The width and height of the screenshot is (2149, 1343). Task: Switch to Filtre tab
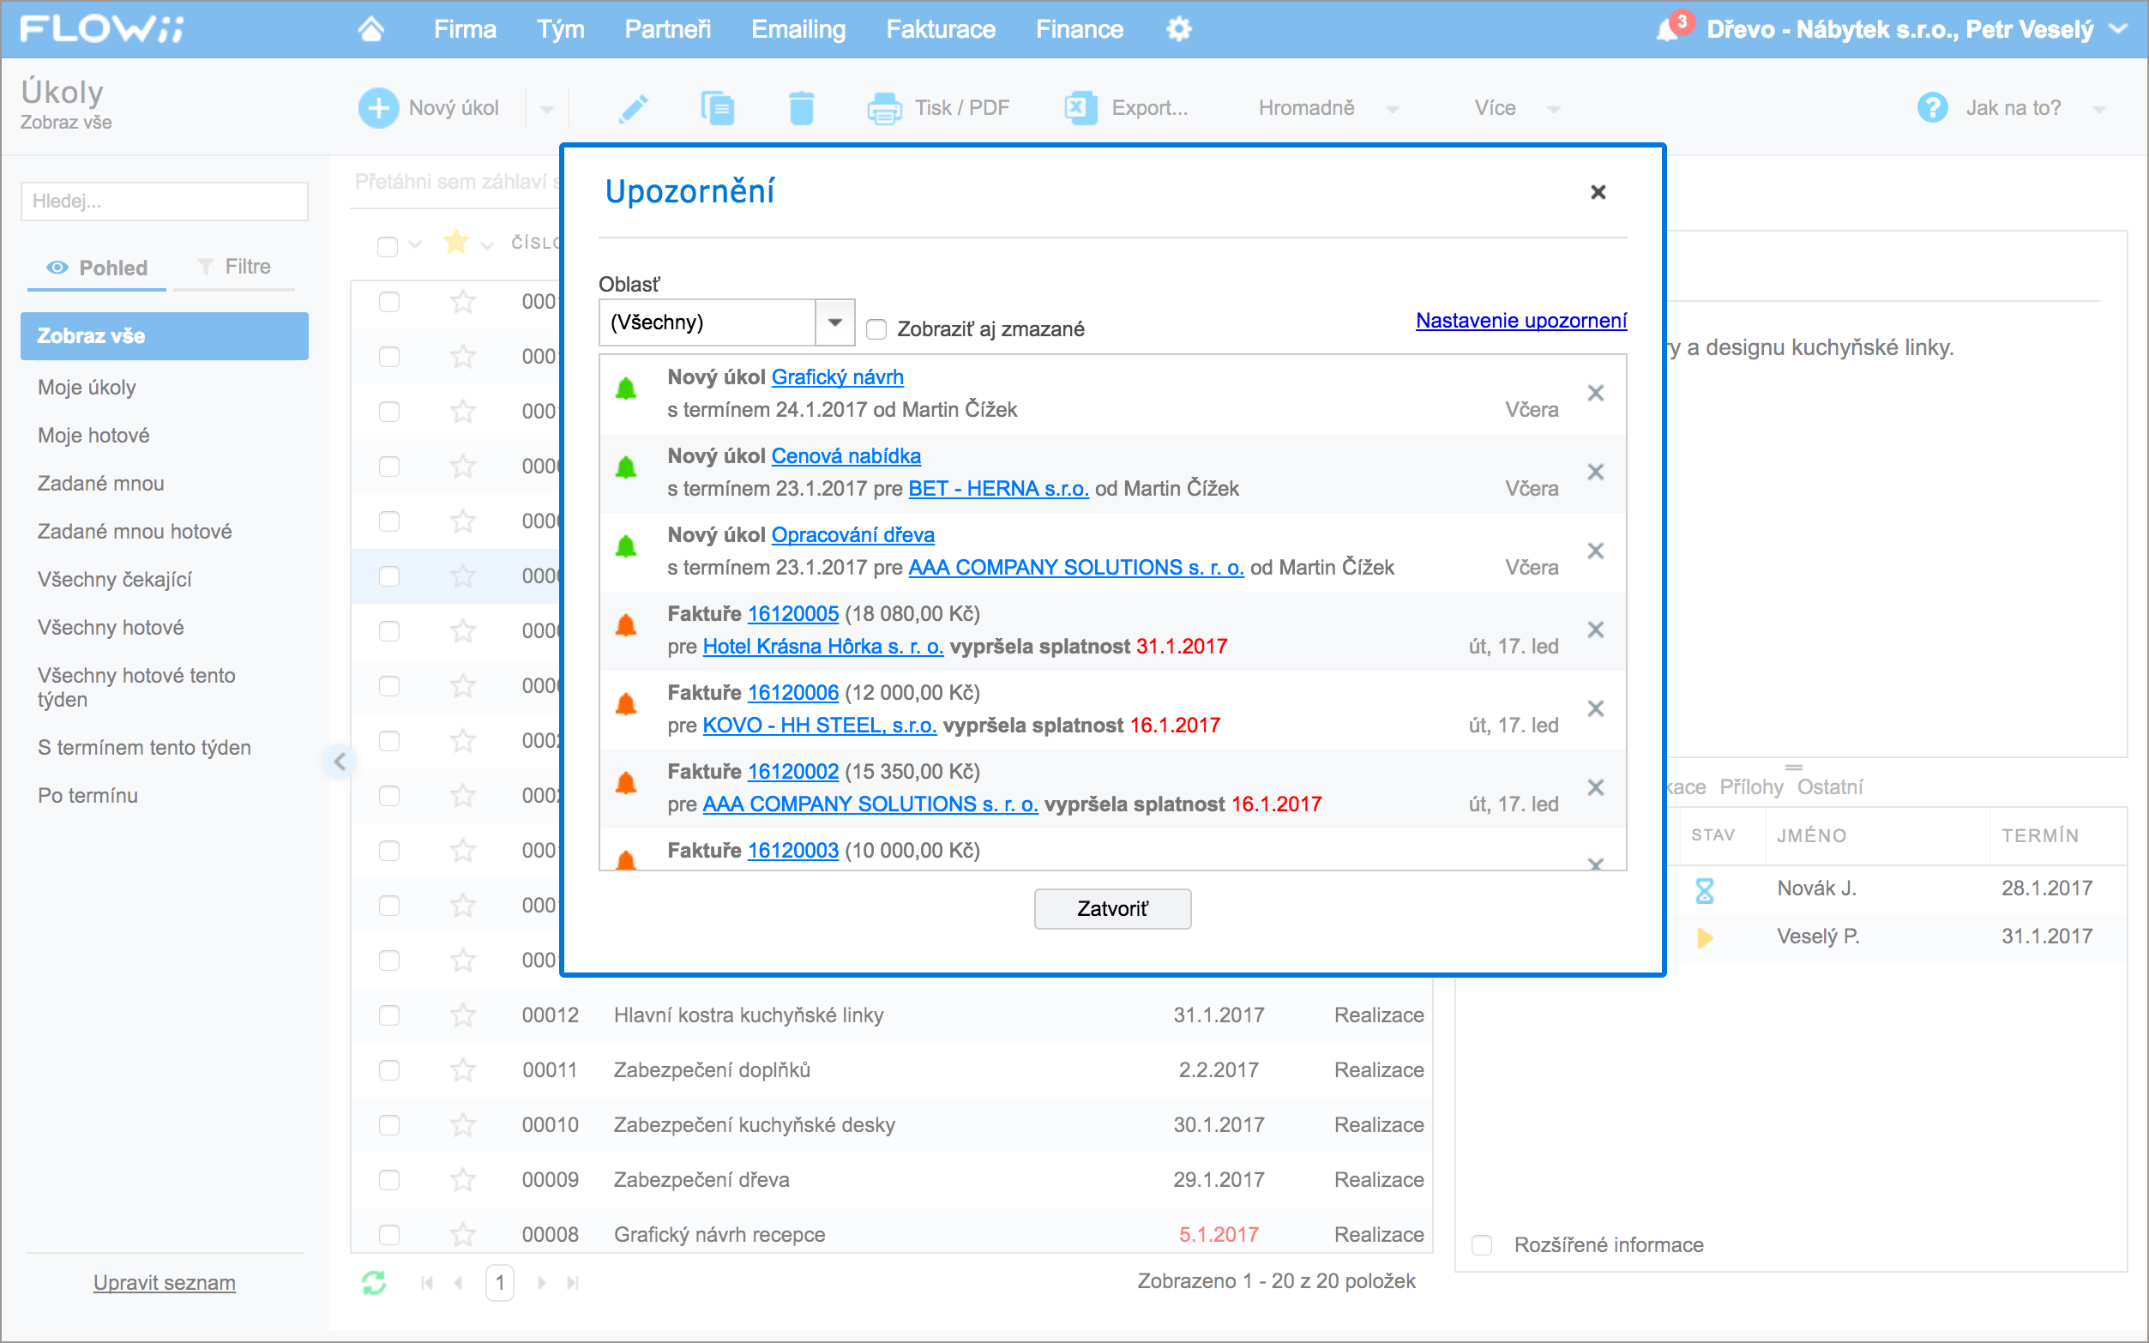234,267
